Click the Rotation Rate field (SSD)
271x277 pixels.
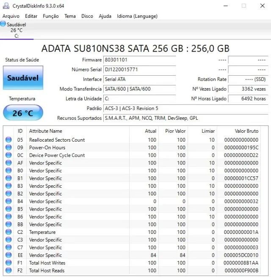coord(248,80)
